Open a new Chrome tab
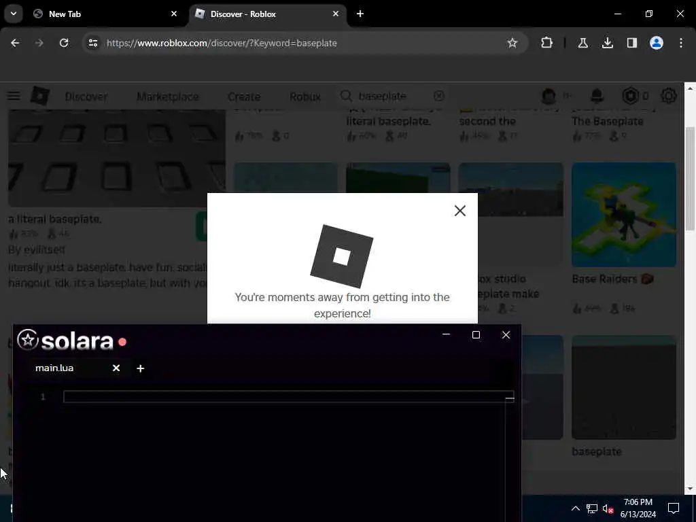The height and width of the screenshot is (522, 696). [x=360, y=14]
